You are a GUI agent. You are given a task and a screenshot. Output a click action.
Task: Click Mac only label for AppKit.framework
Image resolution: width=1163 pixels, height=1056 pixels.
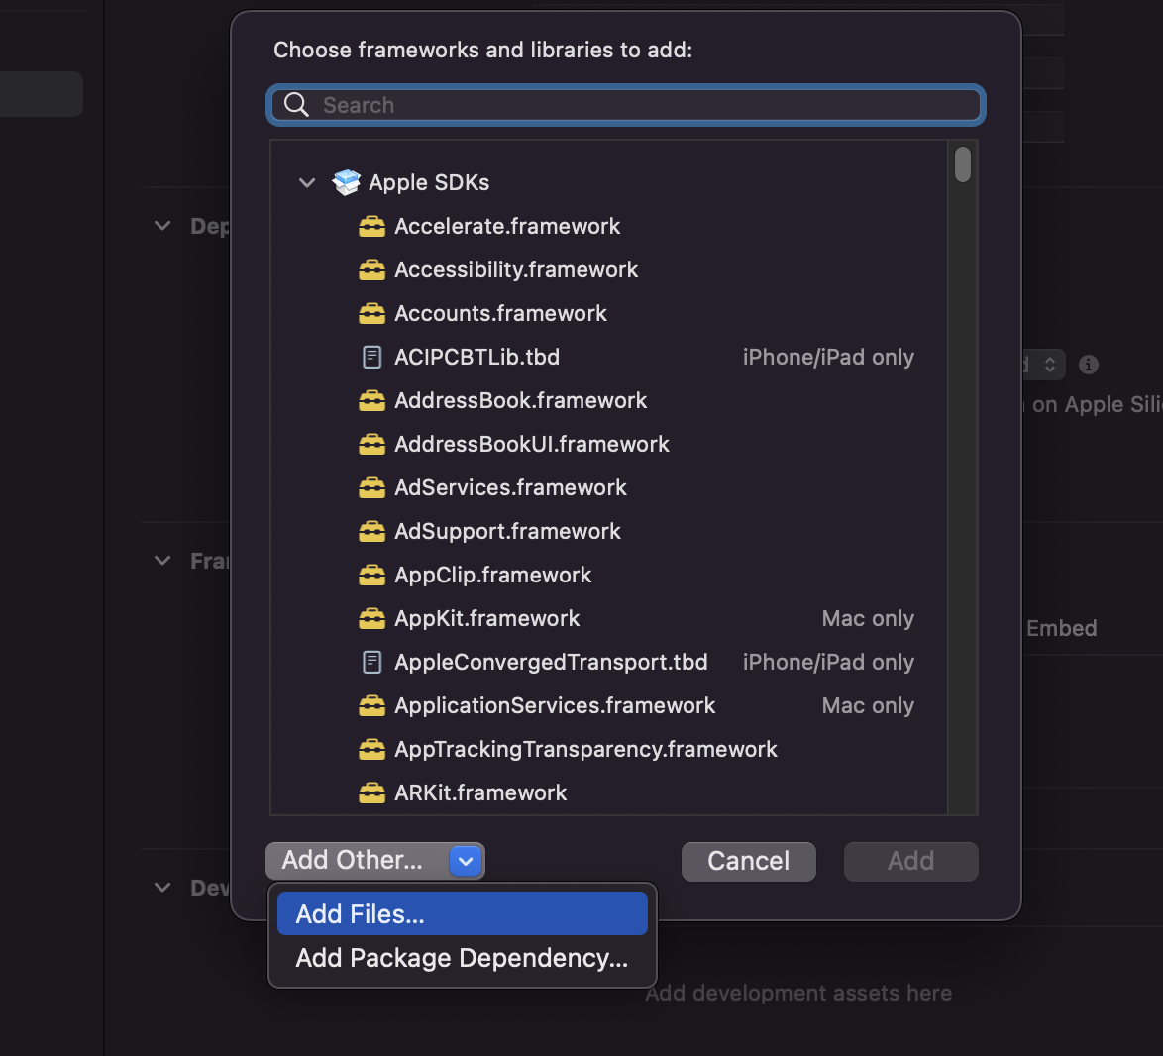click(x=868, y=618)
